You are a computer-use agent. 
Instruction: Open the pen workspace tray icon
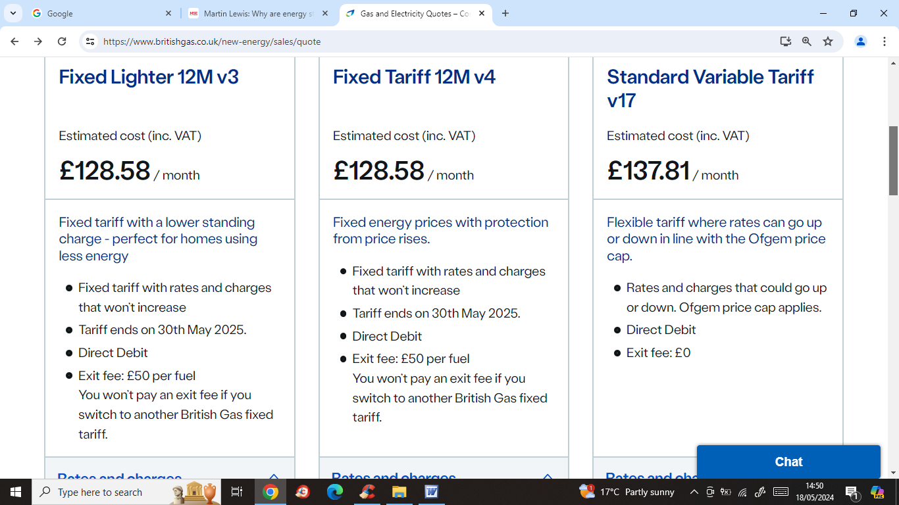coord(759,492)
